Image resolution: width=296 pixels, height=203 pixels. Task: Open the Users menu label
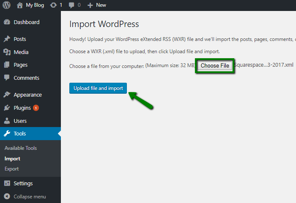(20, 121)
